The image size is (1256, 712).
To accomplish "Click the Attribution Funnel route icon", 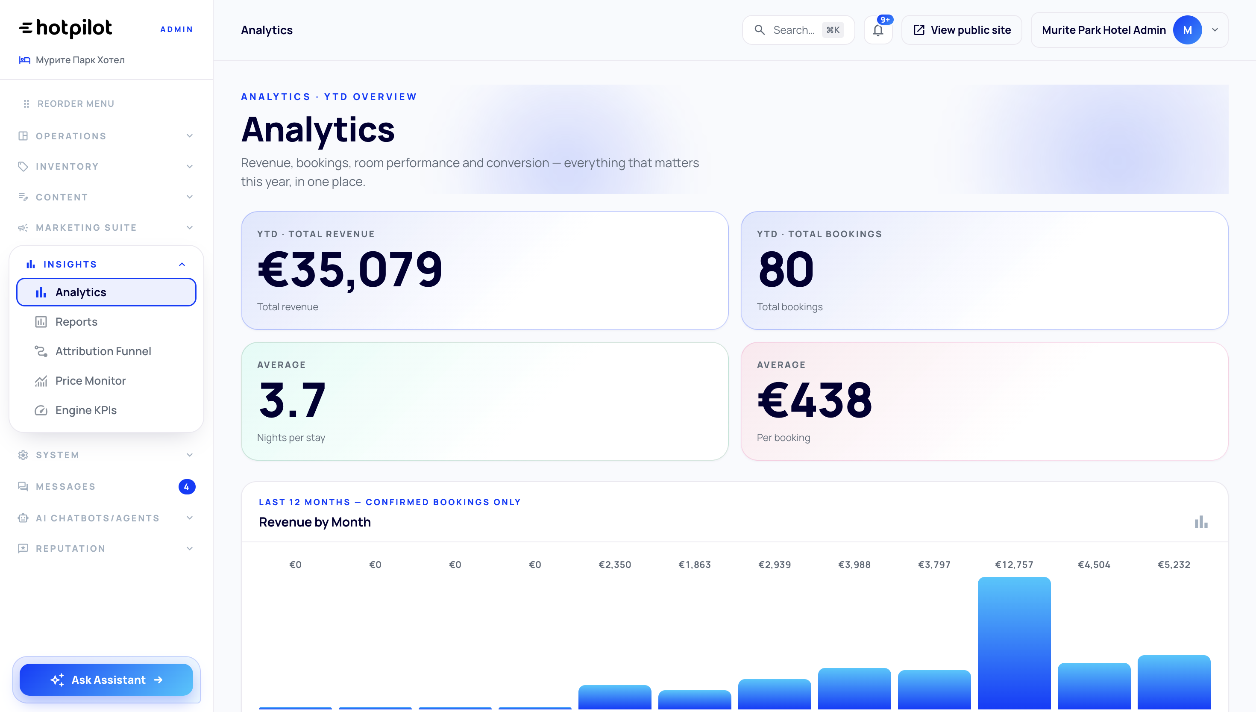I will (41, 351).
